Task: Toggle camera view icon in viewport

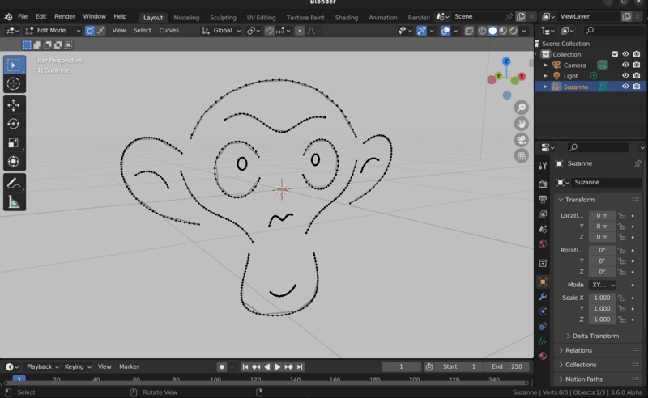Action: (522, 140)
